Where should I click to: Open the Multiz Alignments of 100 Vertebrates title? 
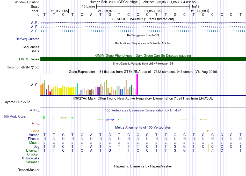(143, 128)
